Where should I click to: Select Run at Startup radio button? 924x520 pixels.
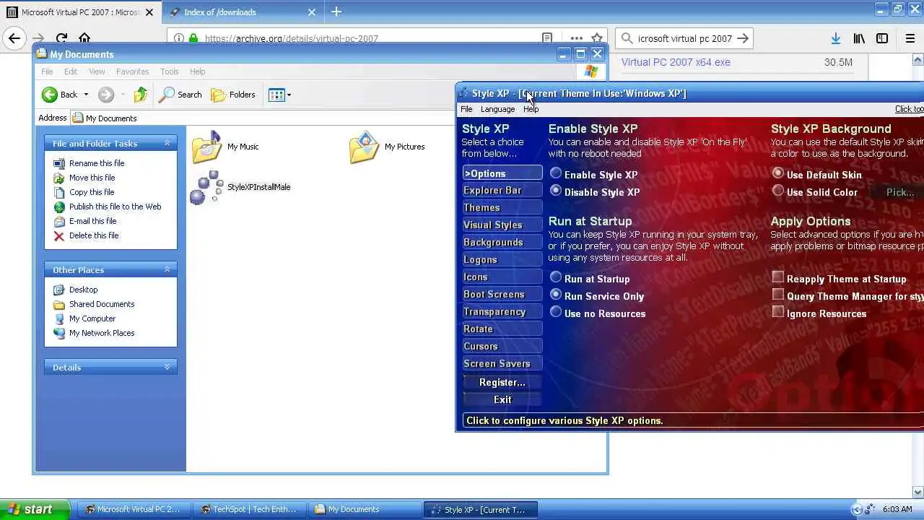556,277
